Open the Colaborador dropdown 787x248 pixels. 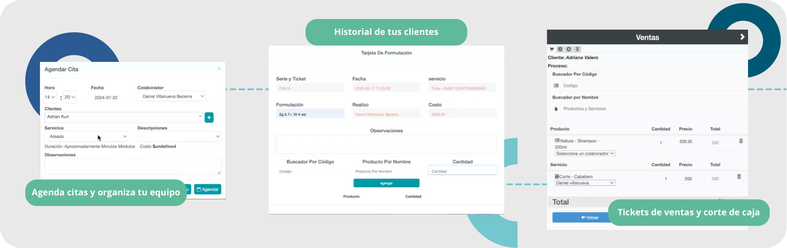172,96
